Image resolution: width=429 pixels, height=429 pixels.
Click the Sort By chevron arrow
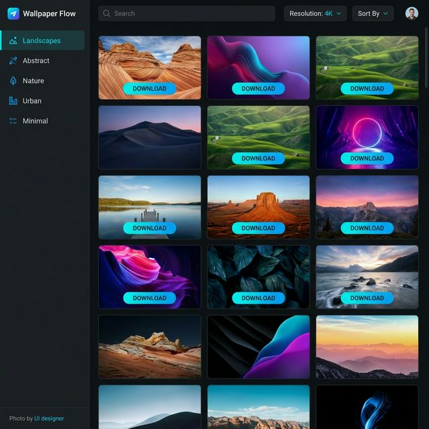tap(385, 13)
